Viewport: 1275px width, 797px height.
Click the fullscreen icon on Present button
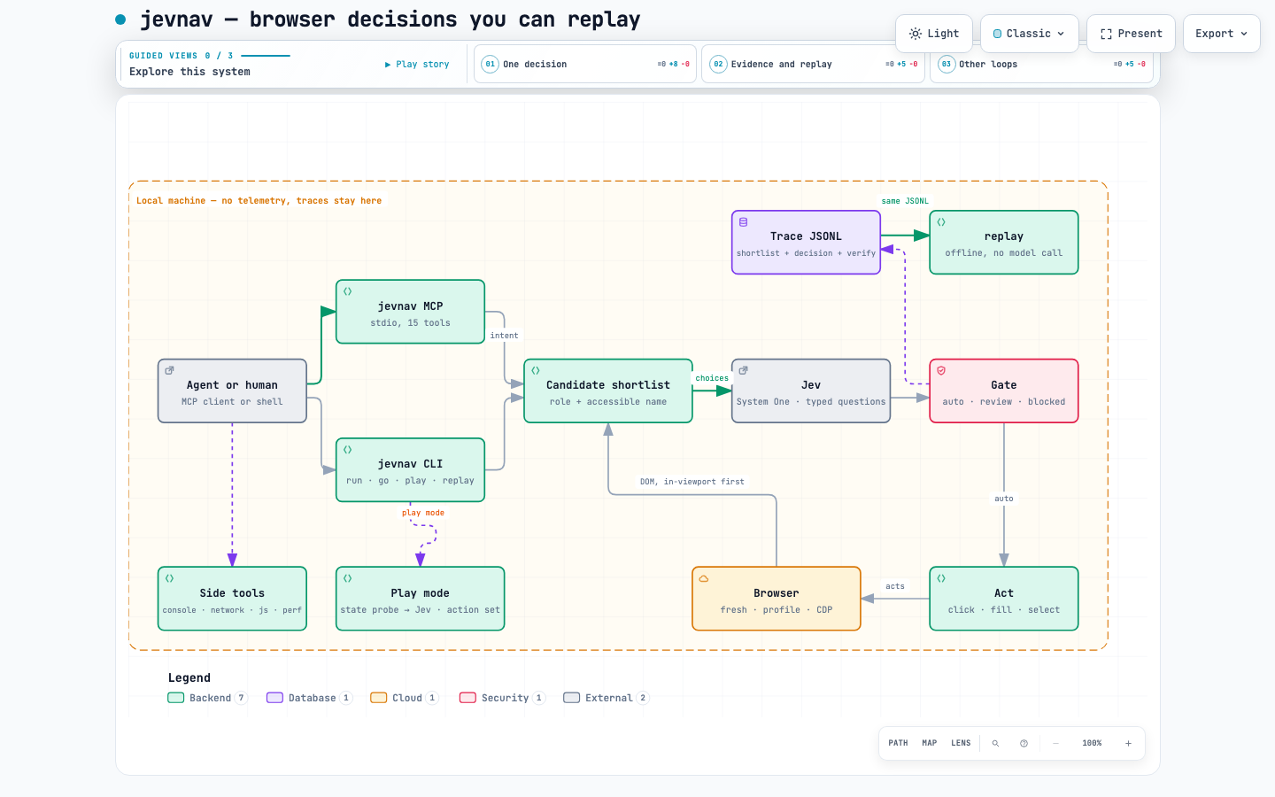[1106, 34]
